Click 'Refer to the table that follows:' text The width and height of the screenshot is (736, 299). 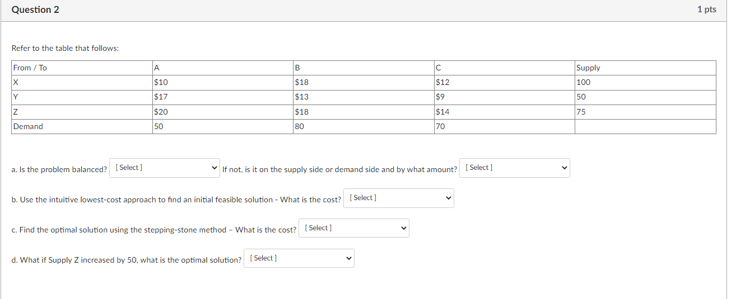click(65, 49)
